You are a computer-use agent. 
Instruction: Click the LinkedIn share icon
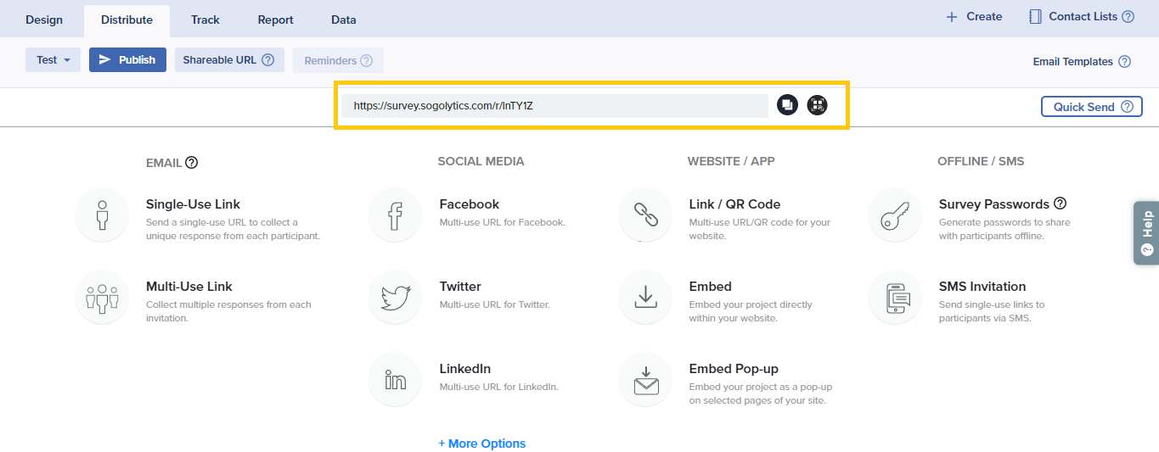pyautogui.click(x=395, y=380)
